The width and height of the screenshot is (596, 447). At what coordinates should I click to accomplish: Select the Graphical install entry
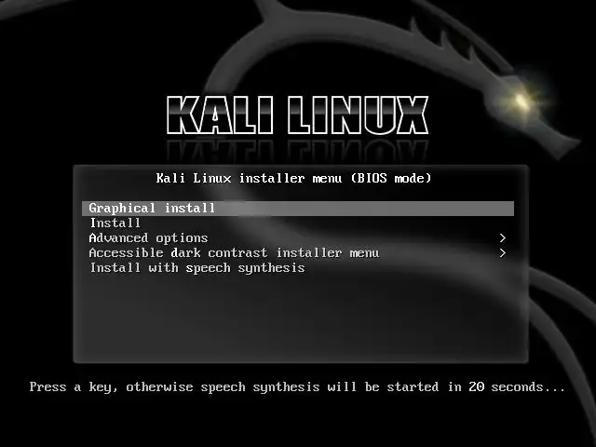298,209
